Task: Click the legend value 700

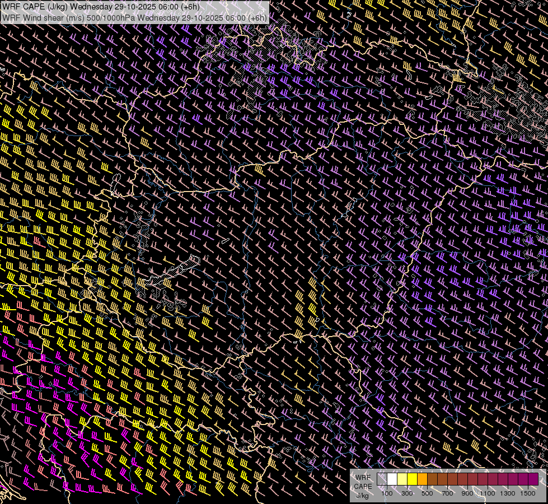Action: coord(447,493)
